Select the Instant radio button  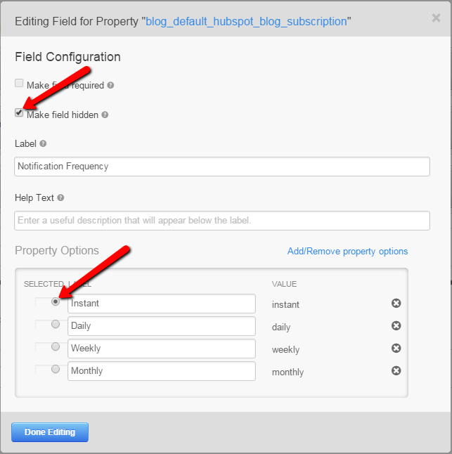tap(56, 302)
